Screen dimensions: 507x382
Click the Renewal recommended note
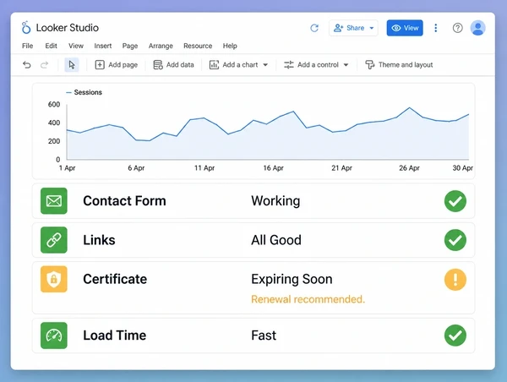coord(308,299)
